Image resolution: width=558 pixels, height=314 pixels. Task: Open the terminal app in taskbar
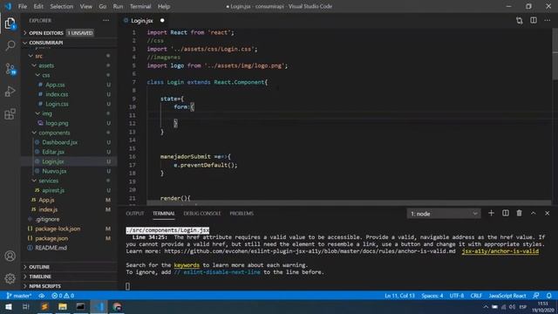80,306
